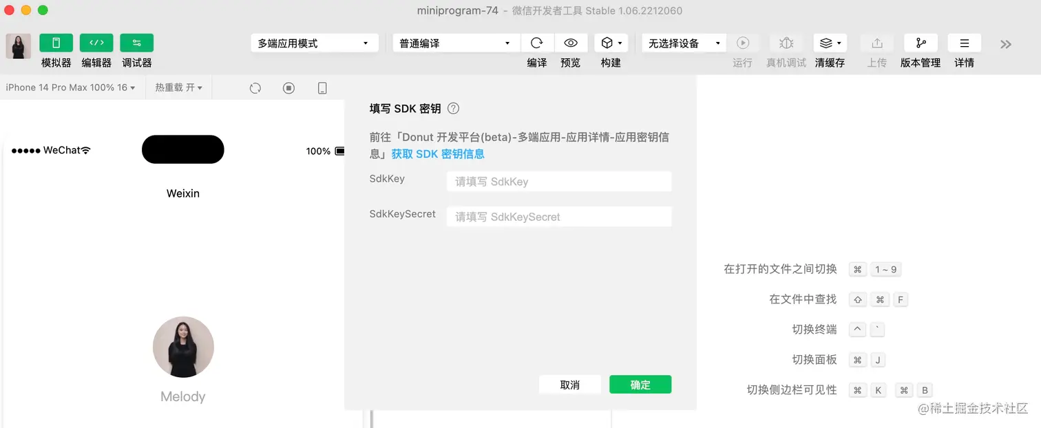Screen dimensions: 1041x428
Task: Open iPhone 14 Pro Max device dropdown
Action: [x=70, y=87]
